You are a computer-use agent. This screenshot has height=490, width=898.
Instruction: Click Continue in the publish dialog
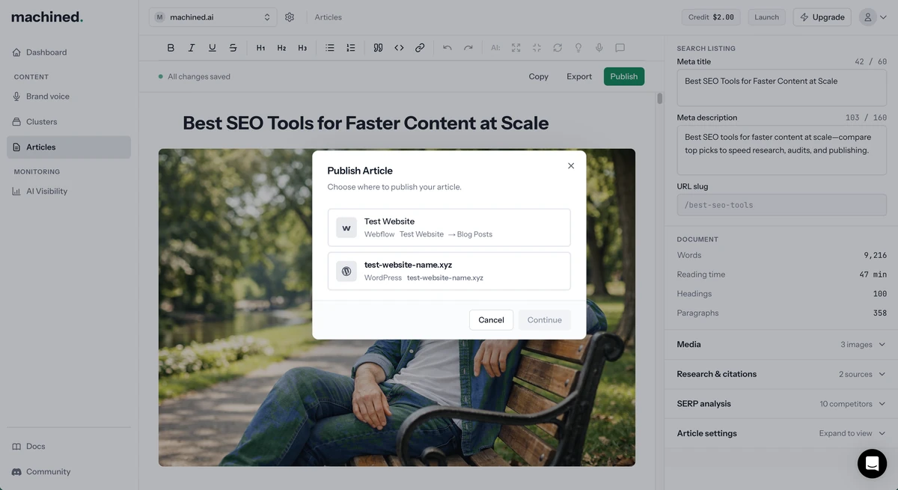pyautogui.click(x=544, y=320)
